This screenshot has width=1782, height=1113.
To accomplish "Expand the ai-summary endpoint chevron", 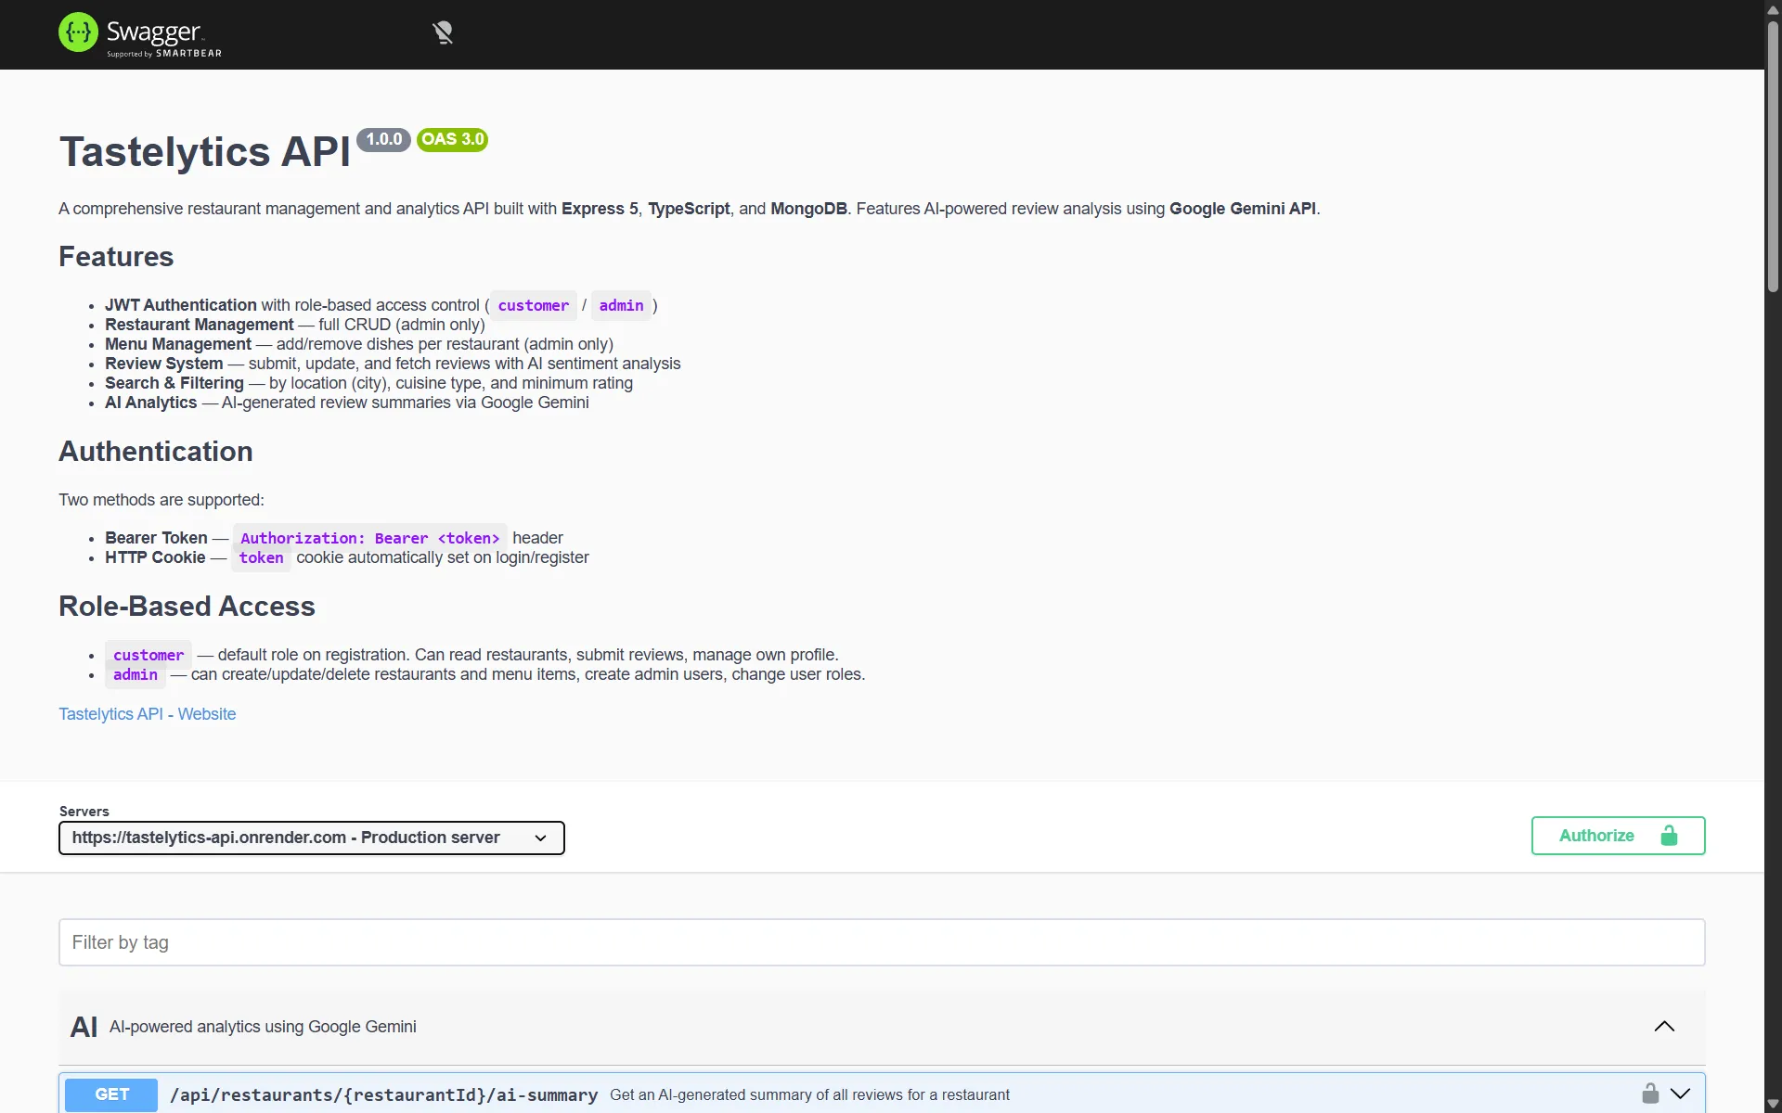I will pyautogui.click(x=1680, y=1094).
